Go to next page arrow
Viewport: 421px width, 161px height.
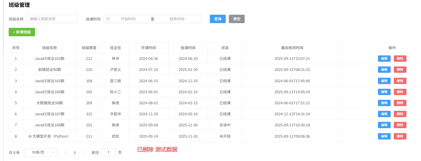point(83,152)
